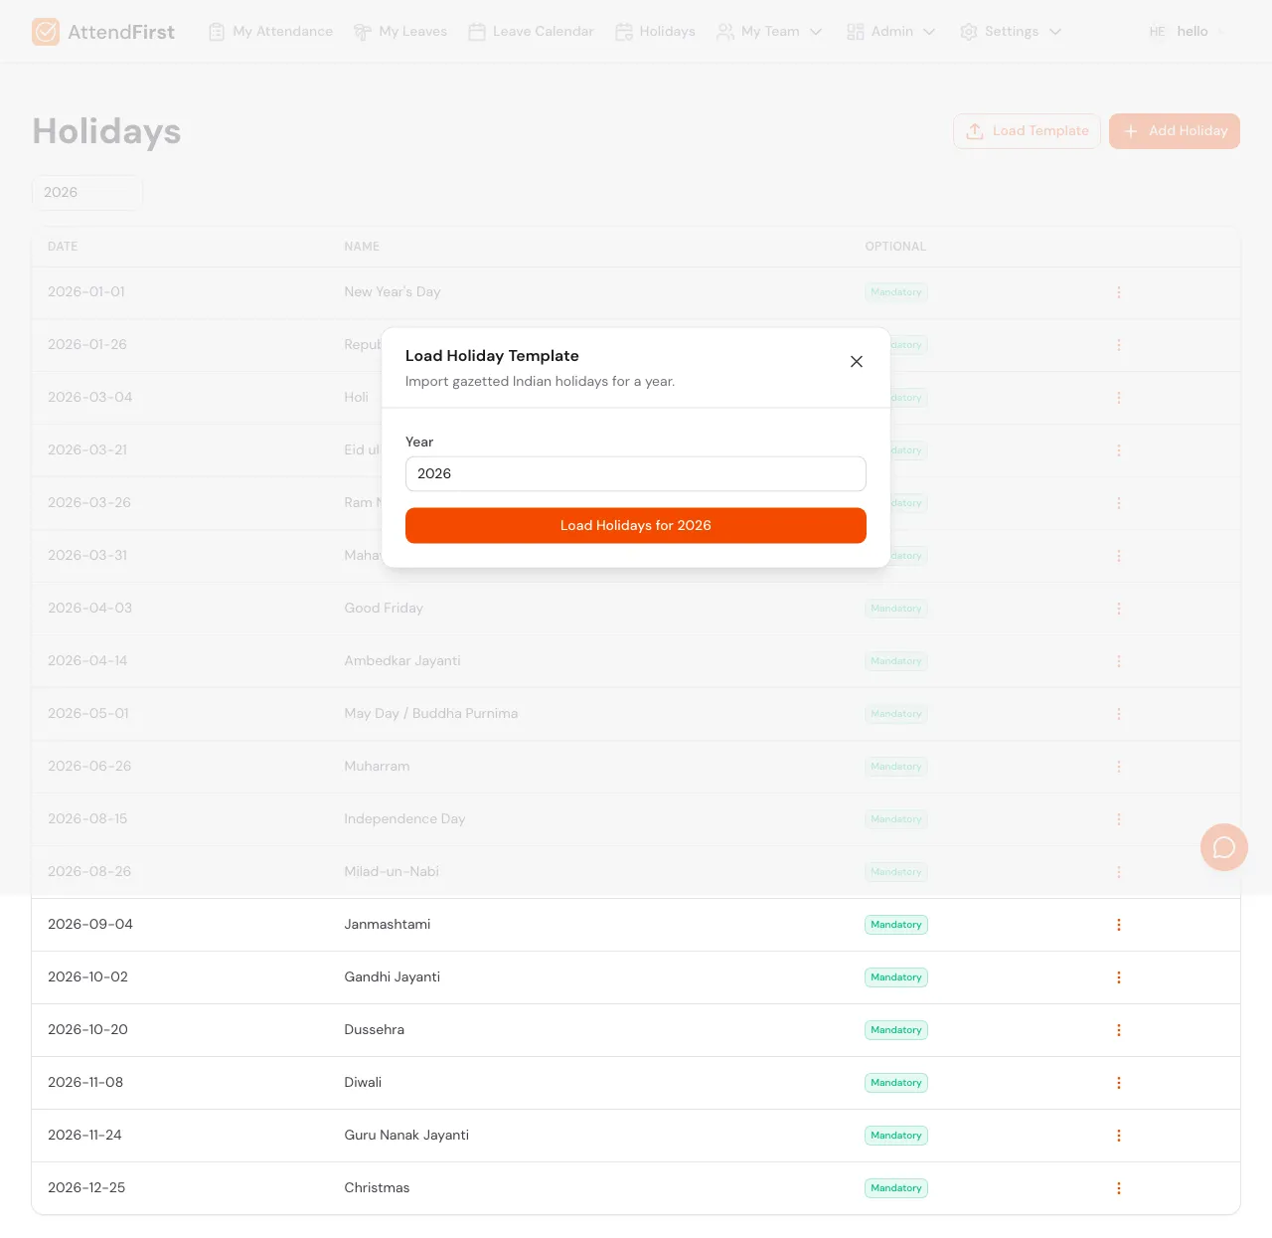Click the upload icon on Load Template

pos(974,130)
